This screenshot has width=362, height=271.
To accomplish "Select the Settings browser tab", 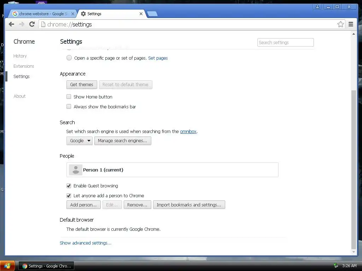I will (x=112, y=14).
